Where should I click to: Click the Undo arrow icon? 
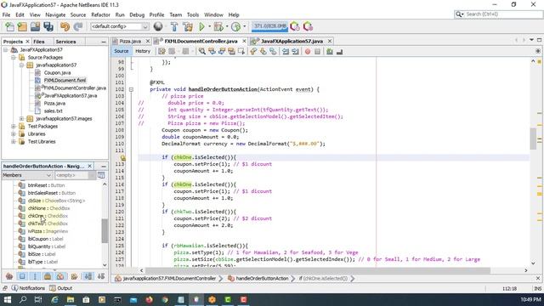coord(65,26)
